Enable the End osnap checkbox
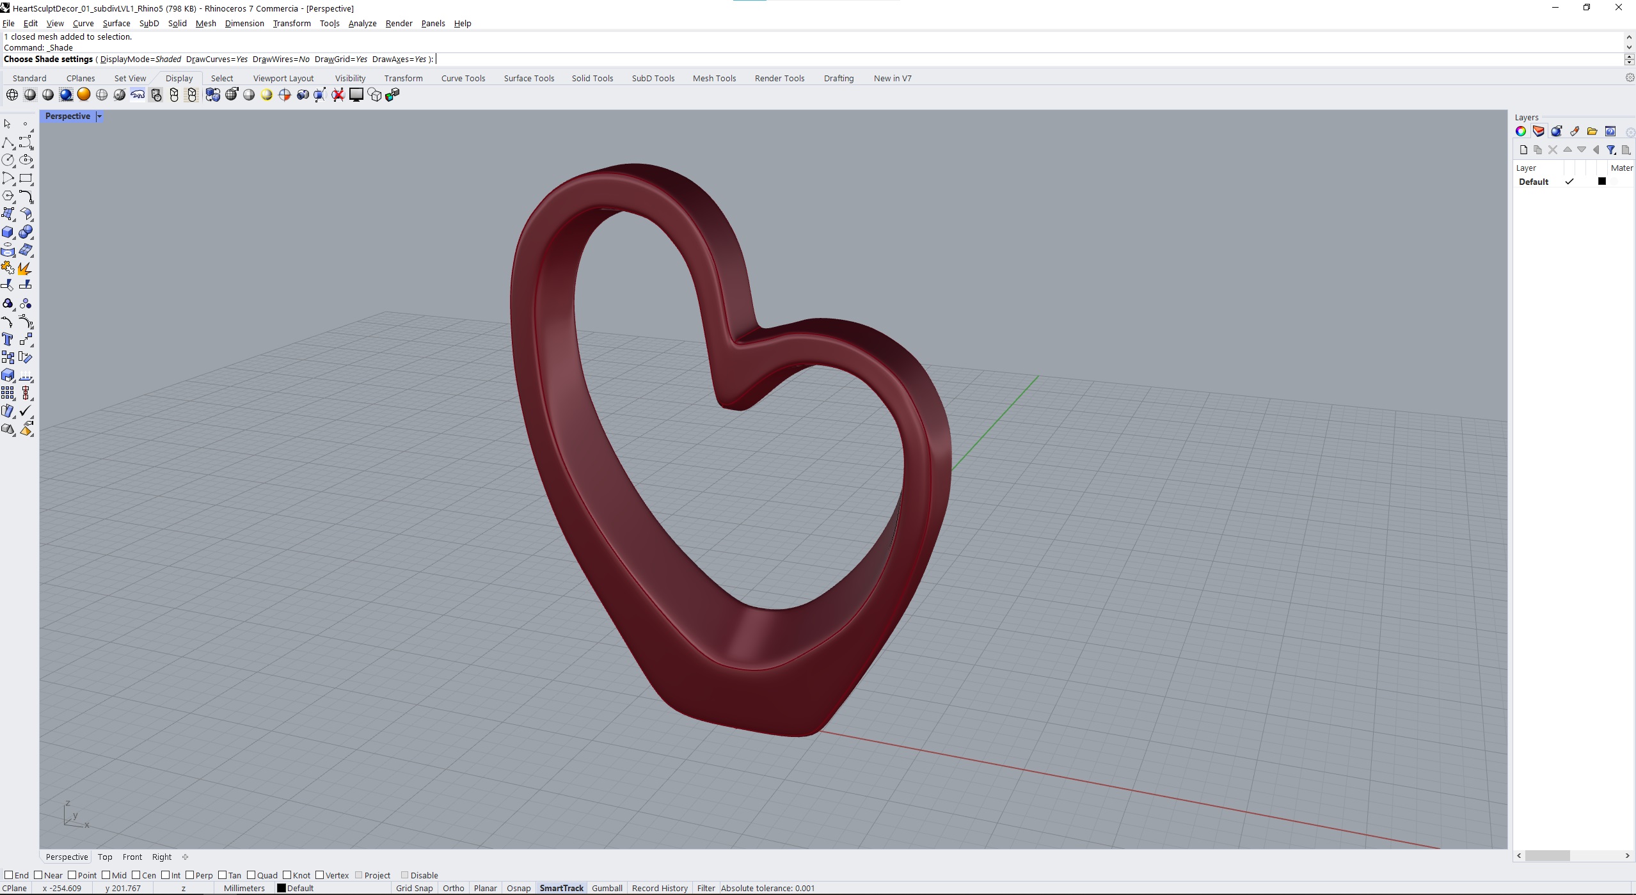 pos(9,875)
